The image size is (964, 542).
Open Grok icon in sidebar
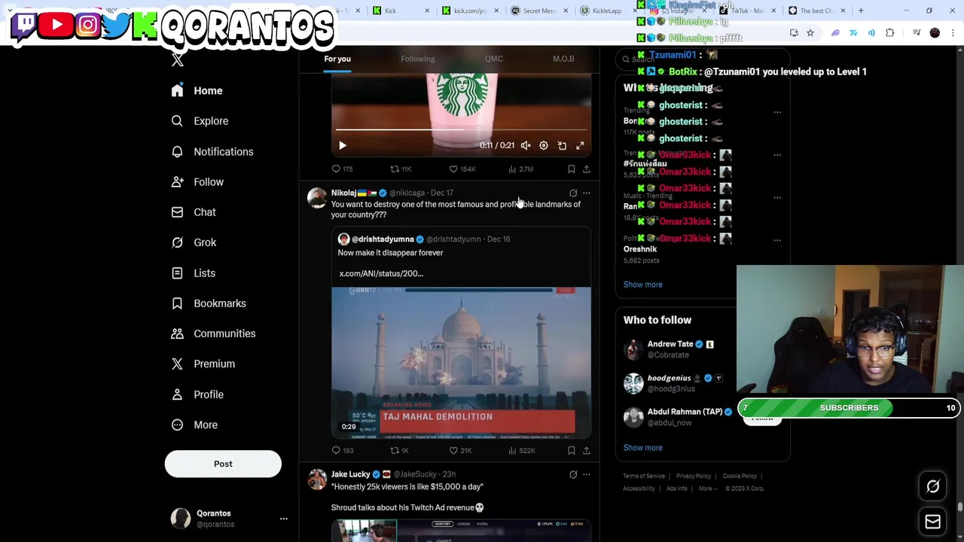pyautogui.click(x=177, y=242)
